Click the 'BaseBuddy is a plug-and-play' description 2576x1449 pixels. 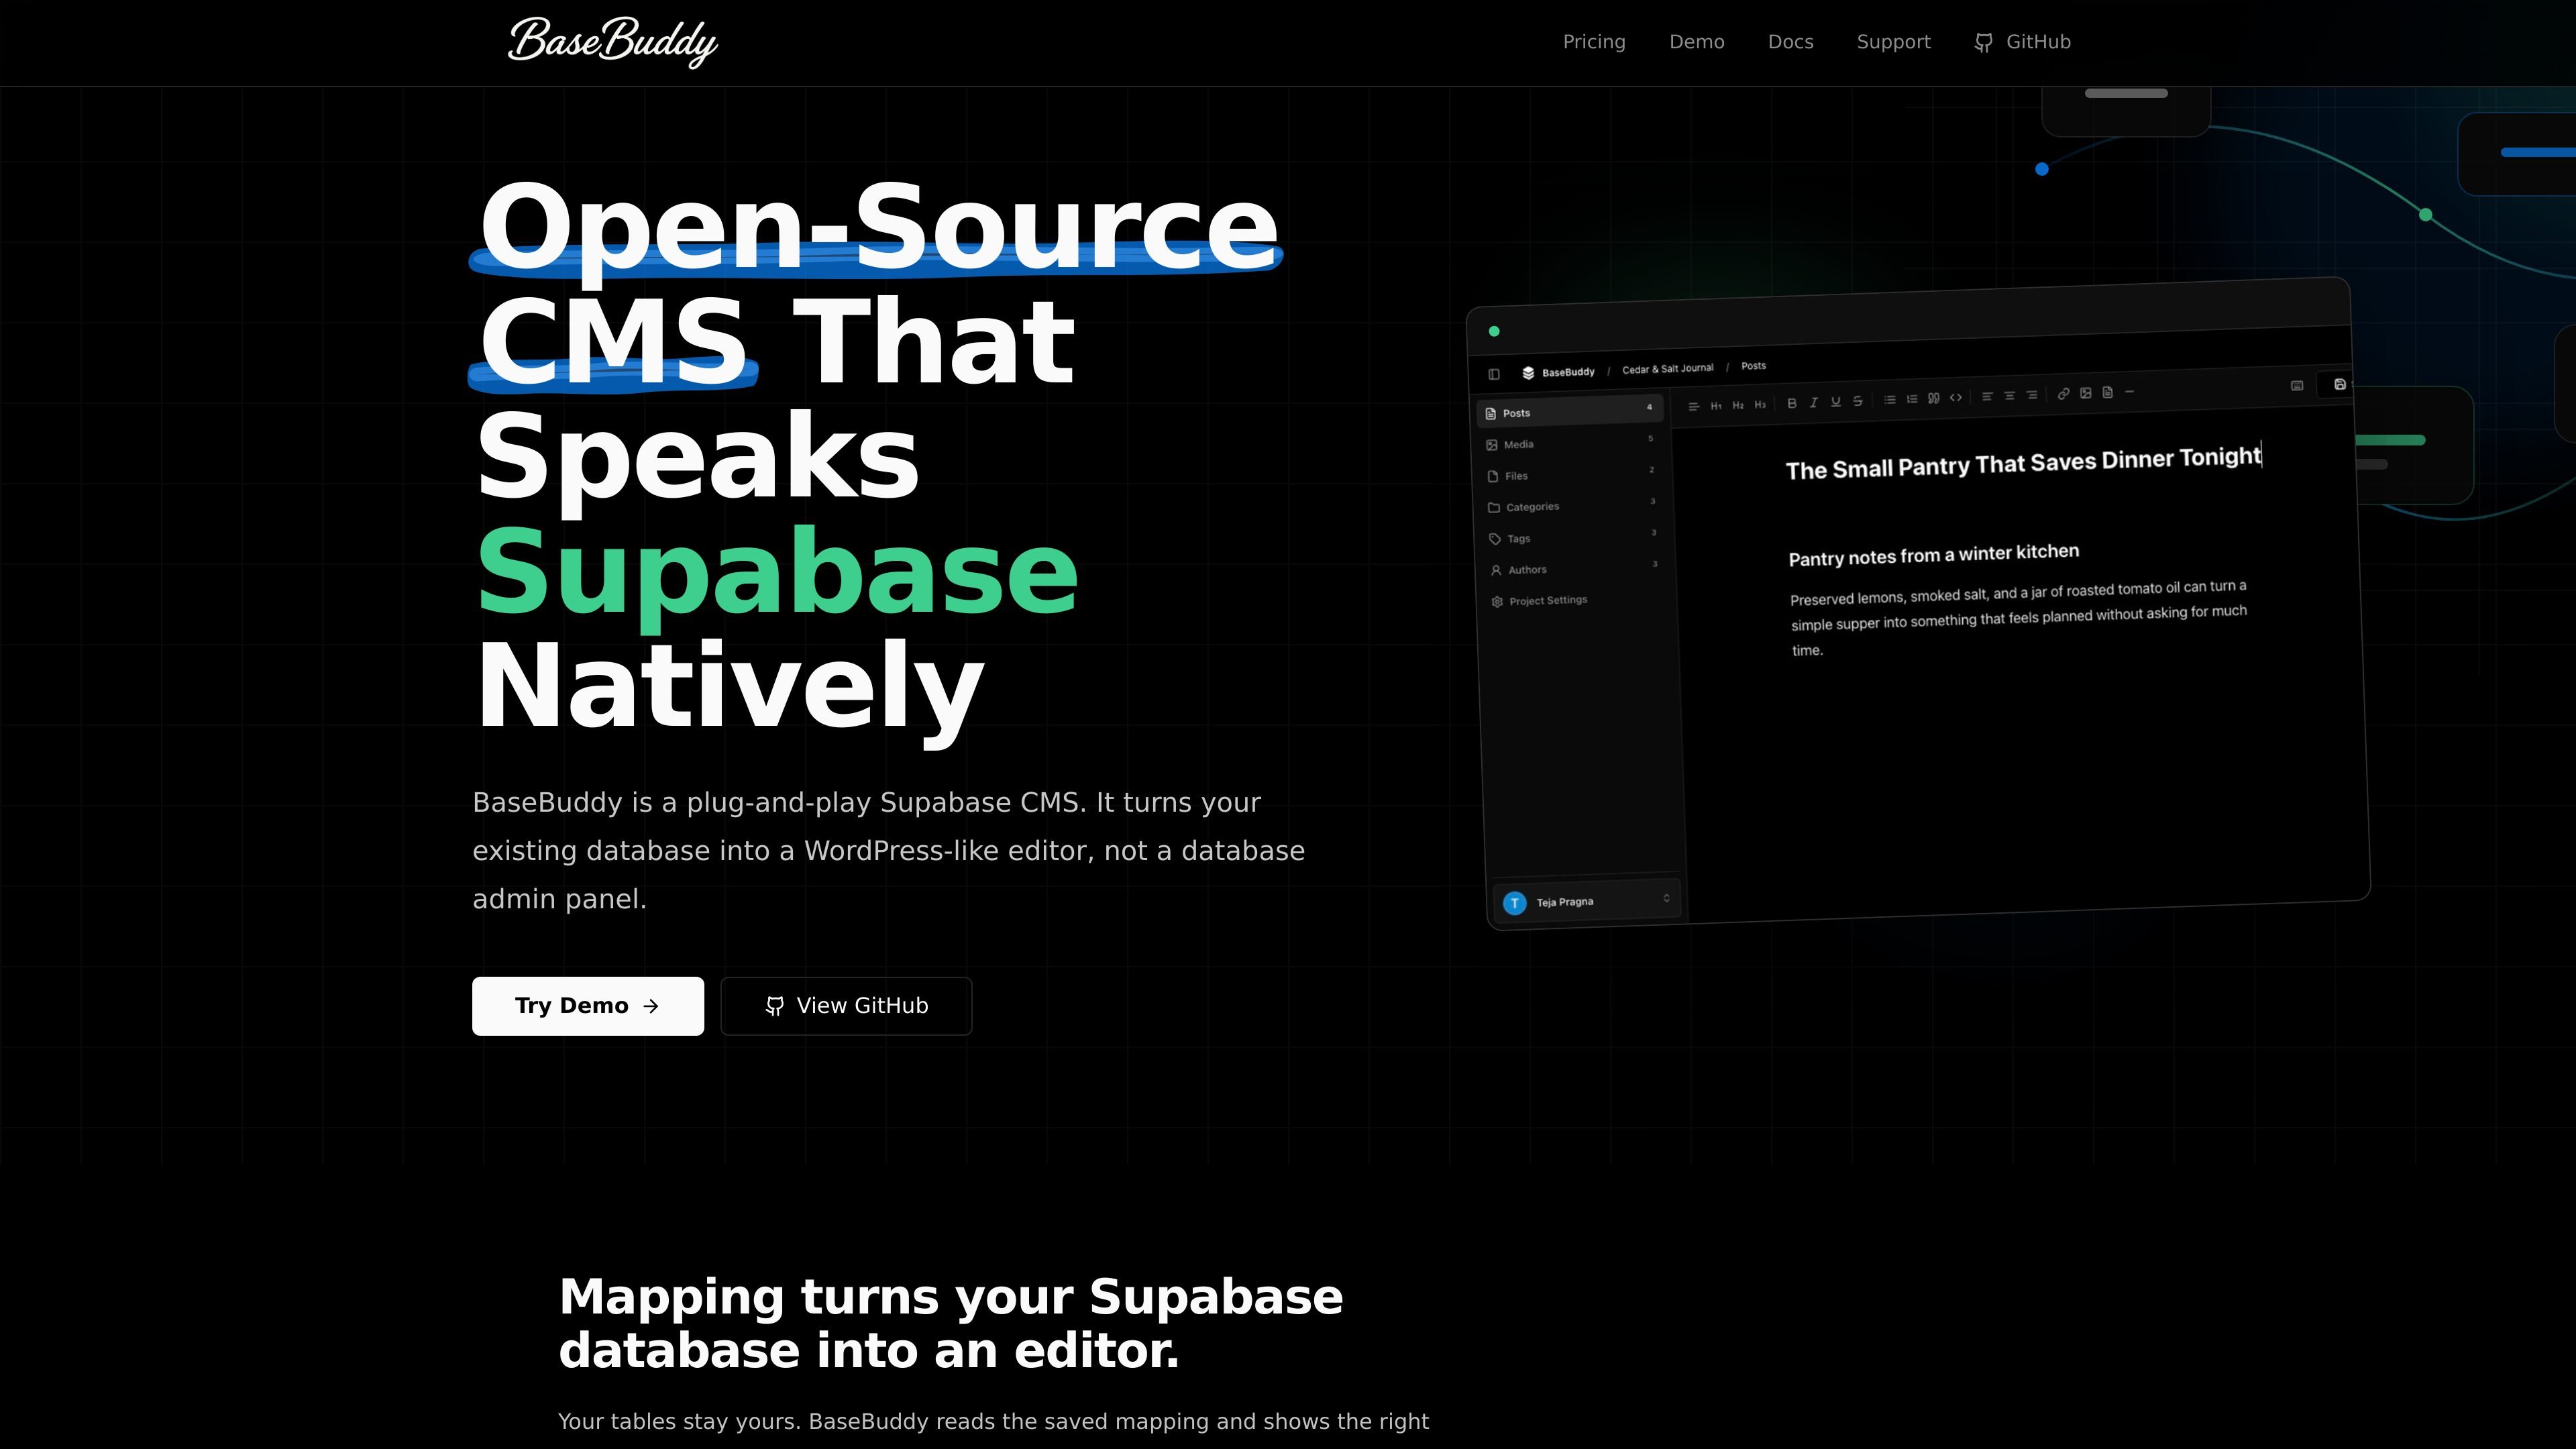click(888, 851)
